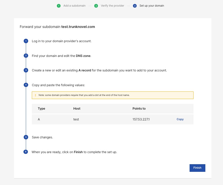Select the Host value test in the table
Image resolution: width=223 pixels, height=185 pixels.
click(76, 119)
